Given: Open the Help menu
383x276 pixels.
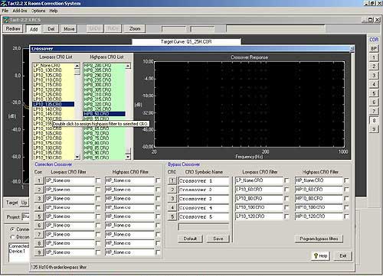Looking at the screenshot, I should click(x=54, y=11).
